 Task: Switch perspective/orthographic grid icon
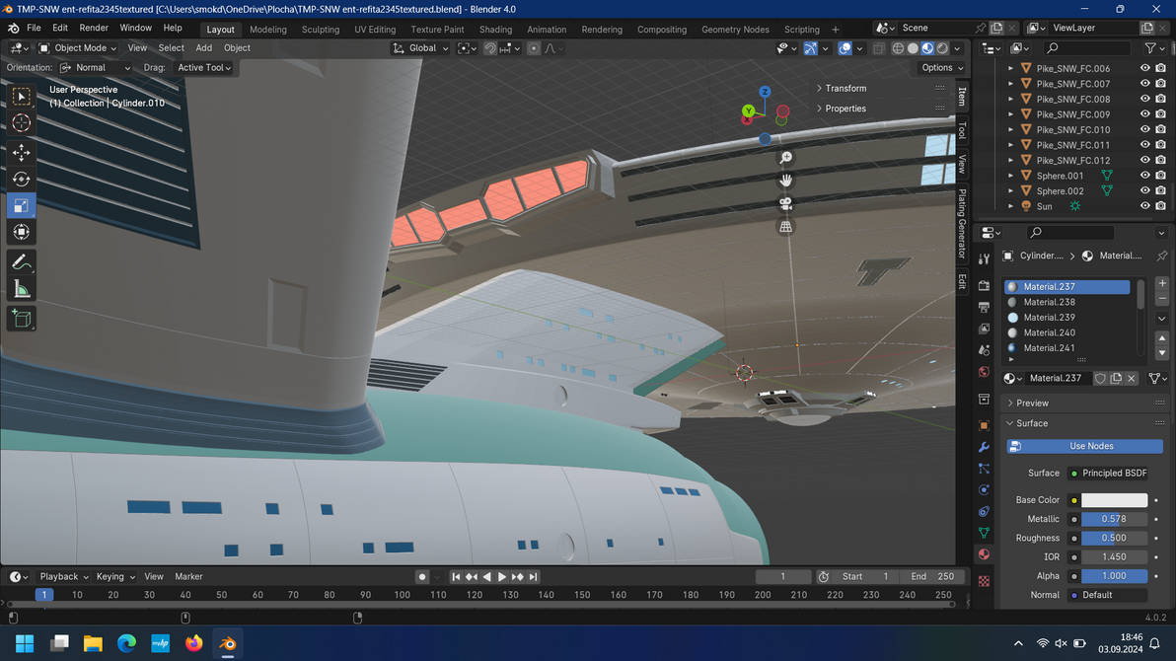point(785,227)
